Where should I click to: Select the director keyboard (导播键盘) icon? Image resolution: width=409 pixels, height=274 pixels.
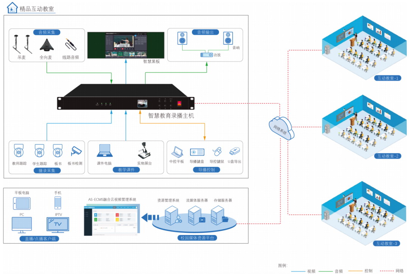pos(197,152)
